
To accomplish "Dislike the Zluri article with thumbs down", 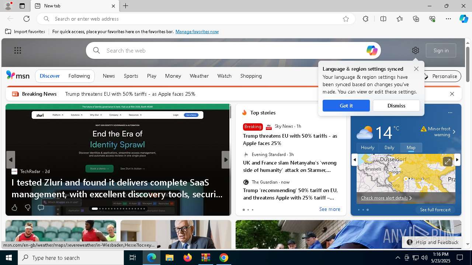I will pyautogui.click(x=27, y=208).
